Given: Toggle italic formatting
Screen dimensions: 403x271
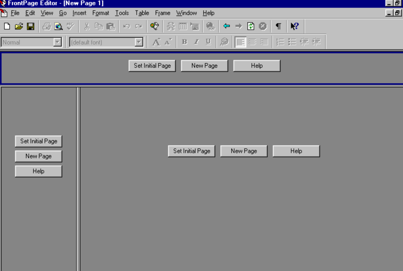Looking at the screenshot, I should 196,42.
